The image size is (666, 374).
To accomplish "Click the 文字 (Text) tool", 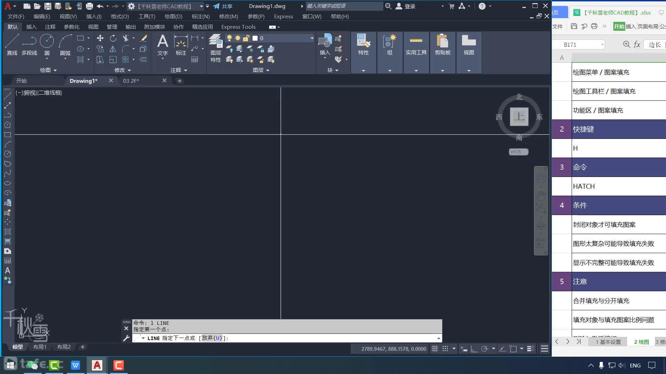I will [x=162, y=45].
